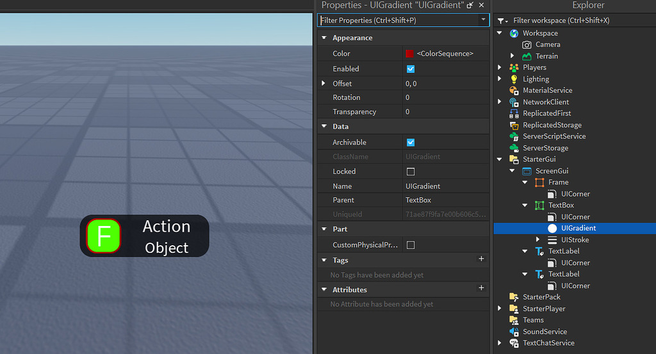Click the ScreenGui icon

click(527, 171)
